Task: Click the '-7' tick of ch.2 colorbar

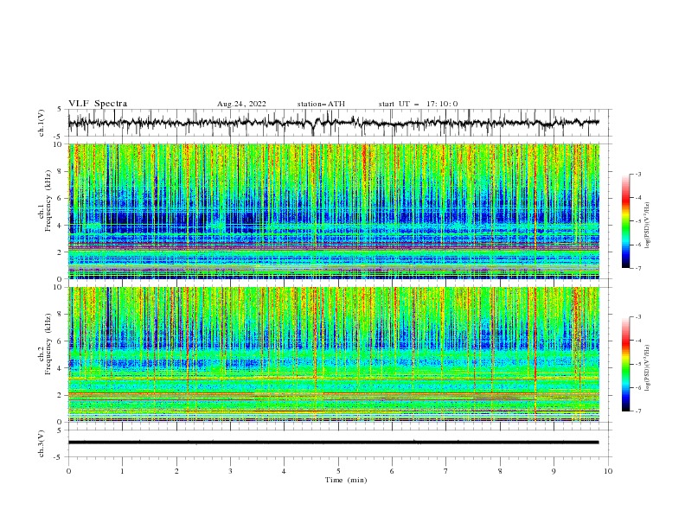Action: (637, 411)
